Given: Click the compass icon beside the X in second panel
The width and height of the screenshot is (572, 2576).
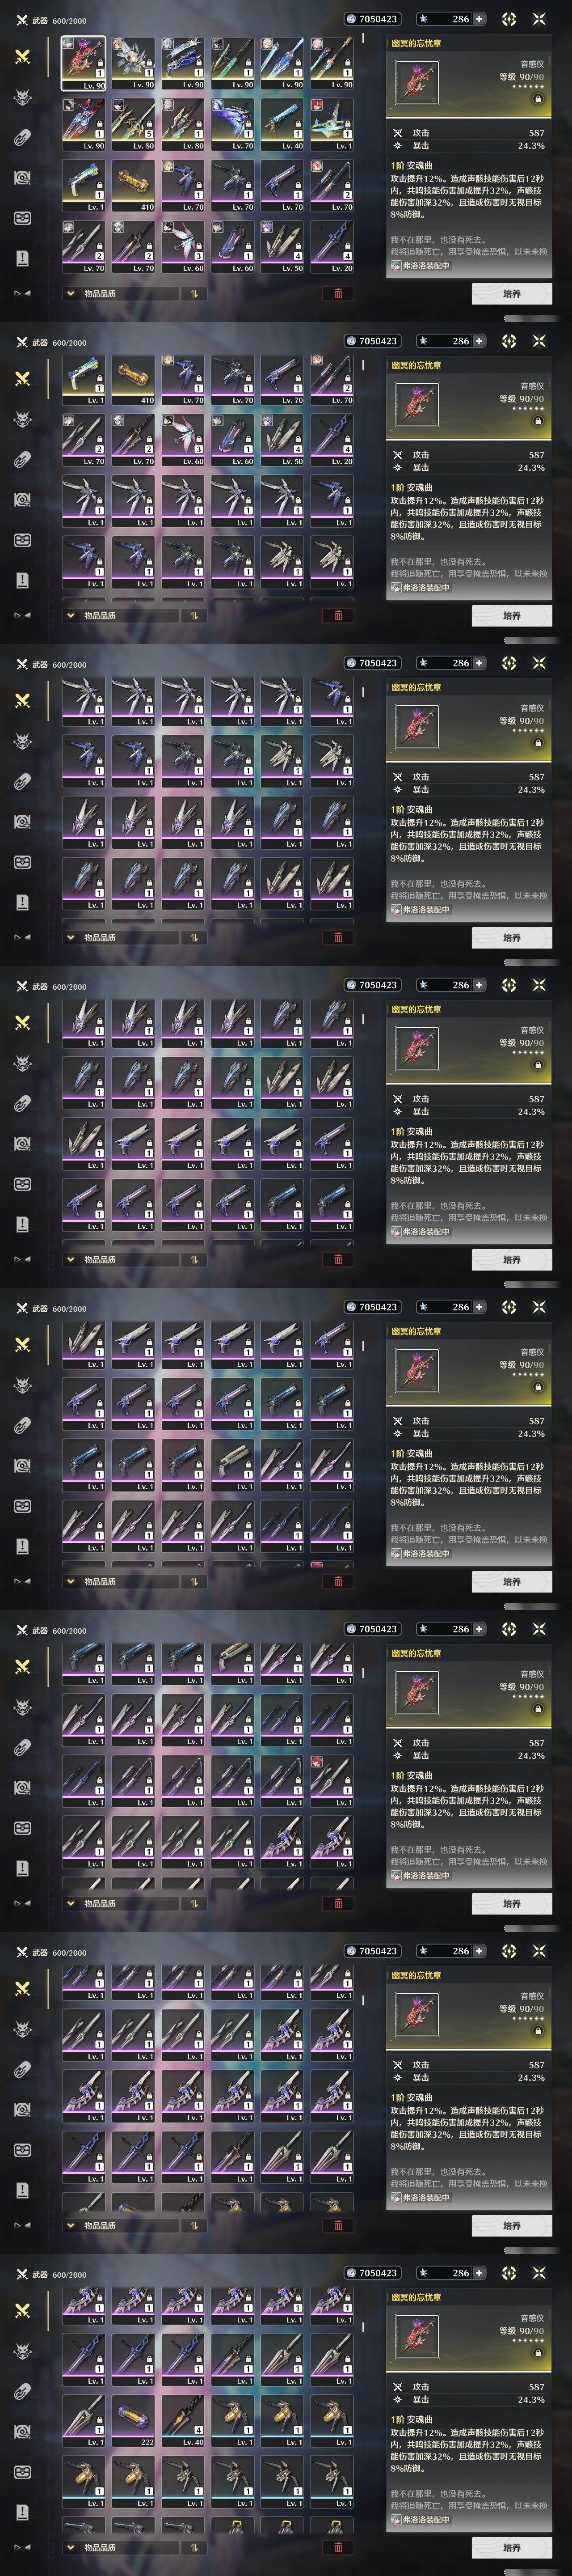Looking at the screenshot, I should (x=508, y=341).
